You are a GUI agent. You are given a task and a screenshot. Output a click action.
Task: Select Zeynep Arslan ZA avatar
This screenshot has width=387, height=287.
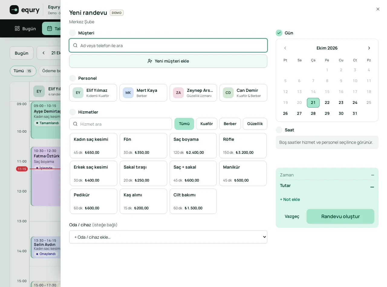tap(178, 93)
